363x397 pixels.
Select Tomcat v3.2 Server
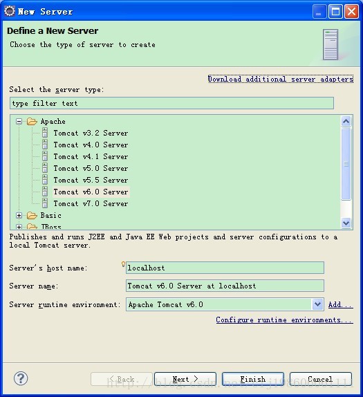click(91, 133)
